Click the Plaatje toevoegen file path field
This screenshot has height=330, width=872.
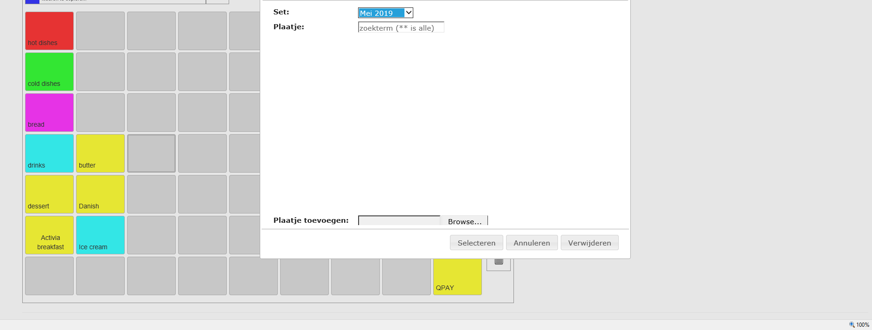[399, 221]
